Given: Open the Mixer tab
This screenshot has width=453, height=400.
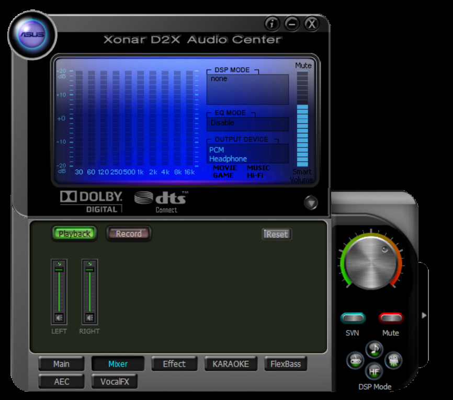Looking at the screenshot, I should click(x=118, y=364).
